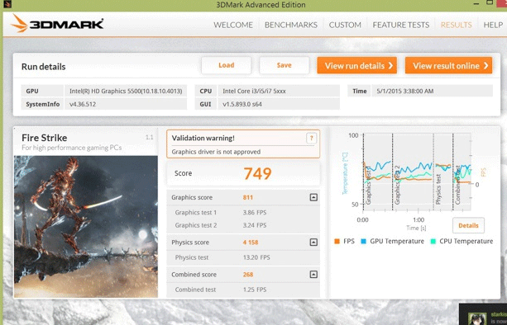The height and width of the screenshot is (325, 507).
Task: Click the Fire Strike preview image
Action: [86, 227]
